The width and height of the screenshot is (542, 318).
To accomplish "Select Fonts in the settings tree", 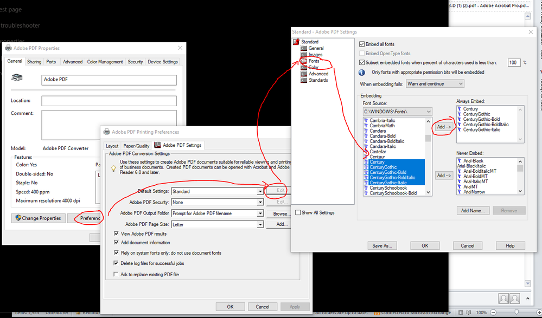I will tap(314, 61).
